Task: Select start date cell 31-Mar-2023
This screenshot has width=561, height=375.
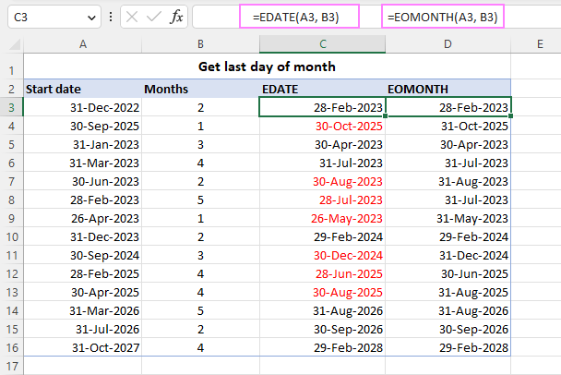Action: (x=83, y=163)
